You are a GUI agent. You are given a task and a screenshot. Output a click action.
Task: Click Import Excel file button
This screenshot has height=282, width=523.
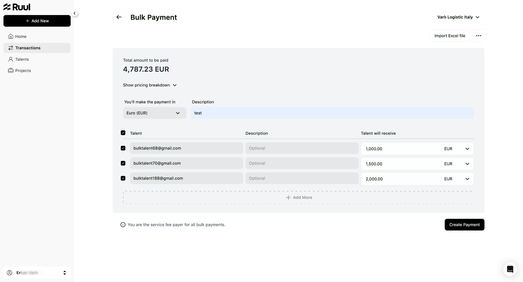[x=450, y=36]
